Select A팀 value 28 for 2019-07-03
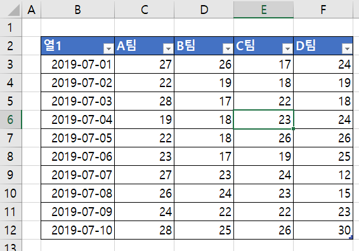 144,101
